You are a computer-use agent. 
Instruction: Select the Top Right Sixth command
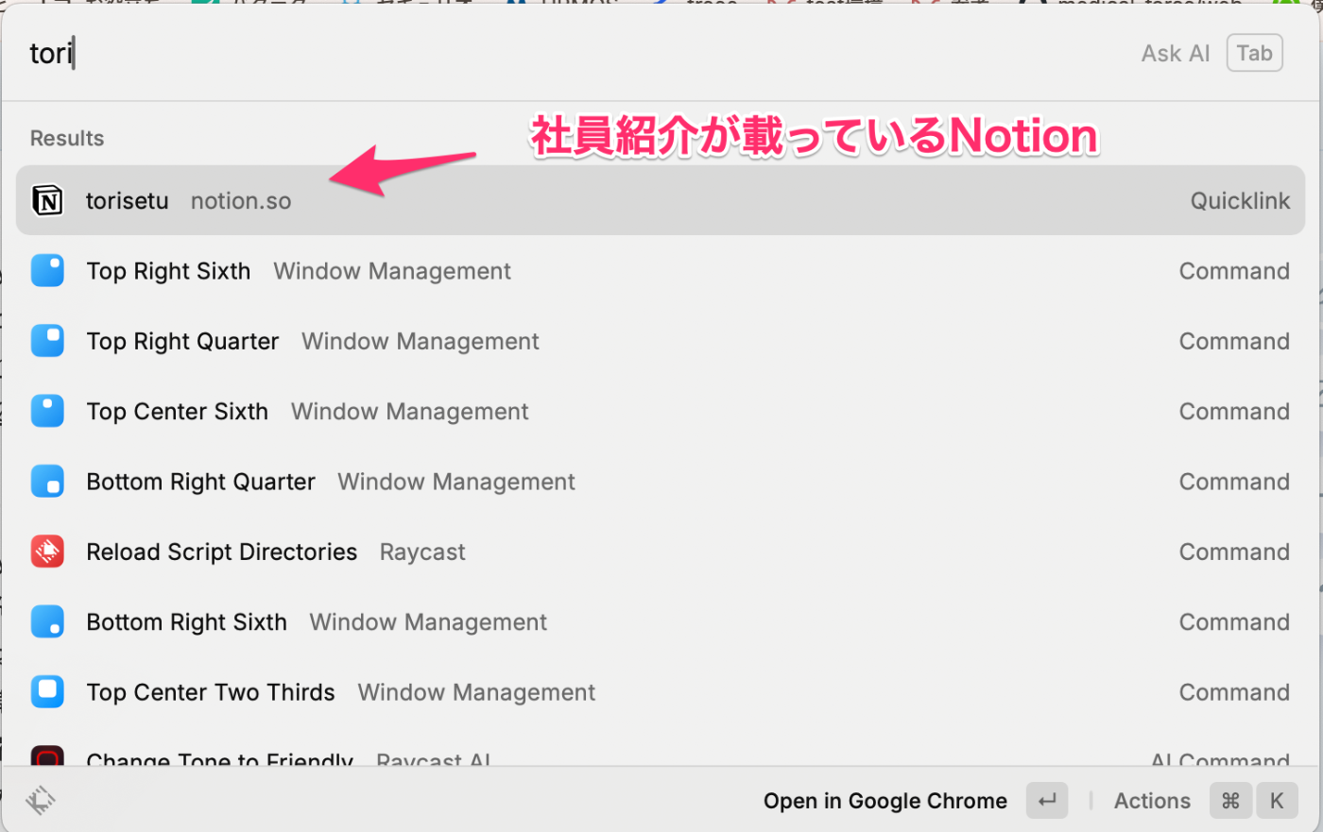pyautogui.click(x=661, y=271)
